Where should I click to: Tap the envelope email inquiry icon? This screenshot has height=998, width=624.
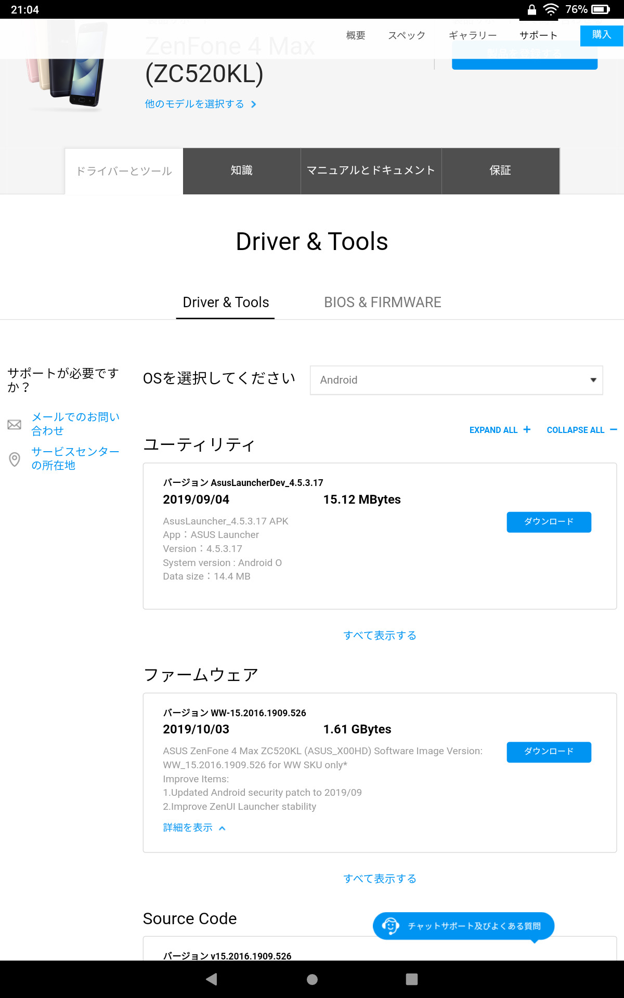(15, 425)
